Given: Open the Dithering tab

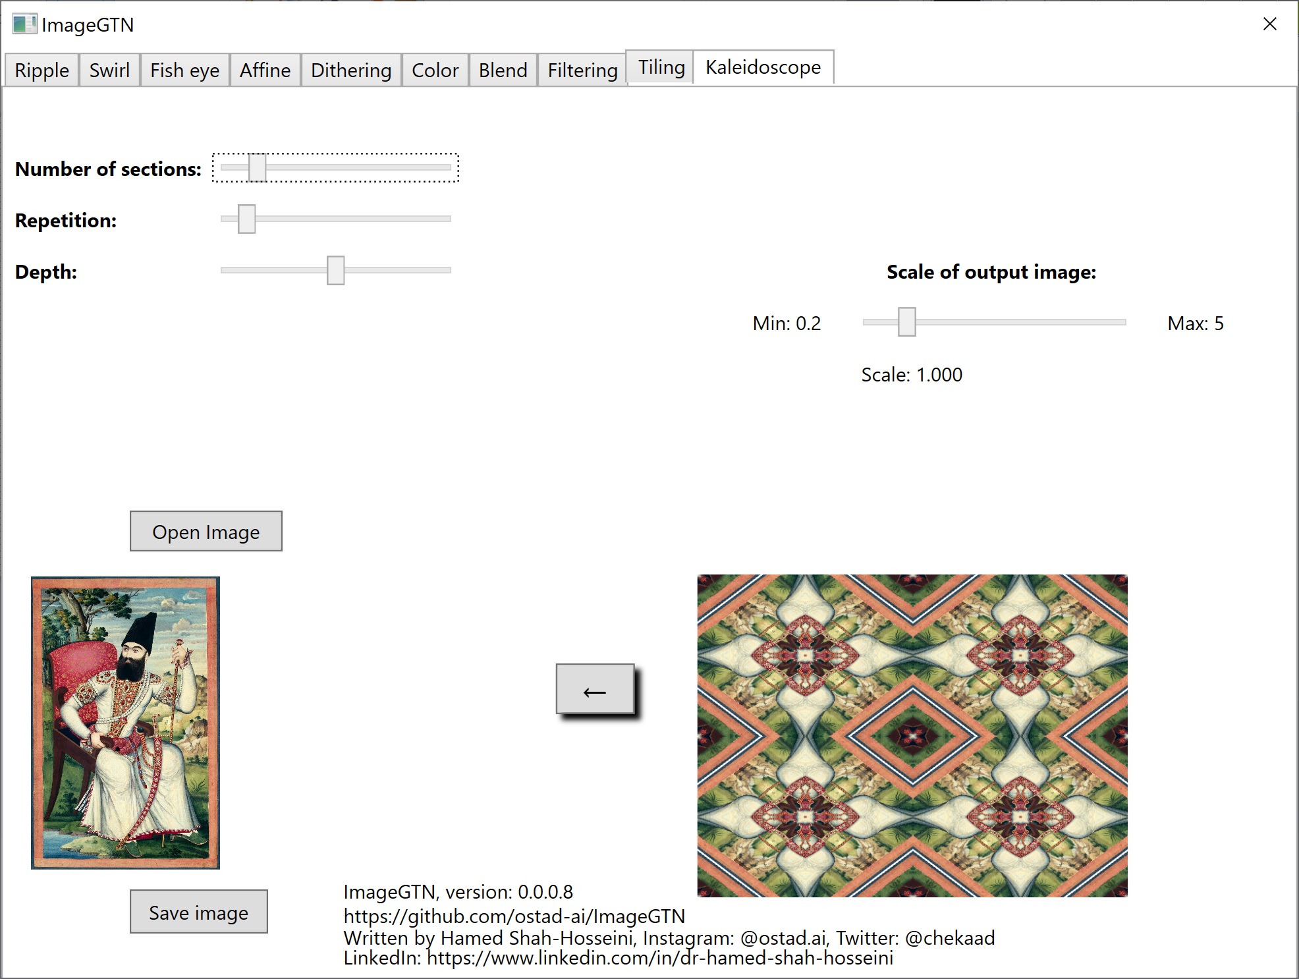Looking at the screenshot, I should [351, 70].
